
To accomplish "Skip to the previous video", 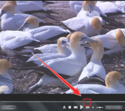I will click(76, 107).
